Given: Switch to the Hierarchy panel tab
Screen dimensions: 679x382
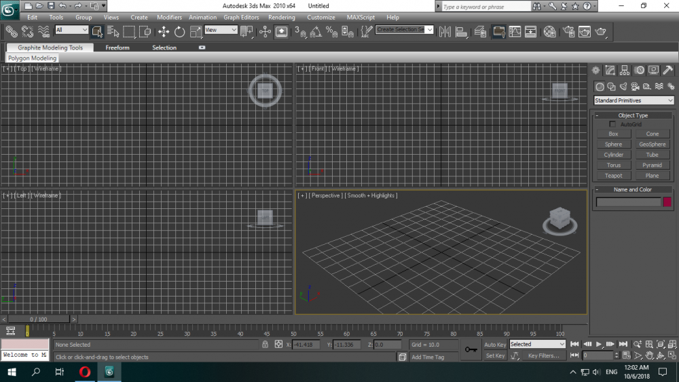Looking at the screenshot, I should pos(625,70).
